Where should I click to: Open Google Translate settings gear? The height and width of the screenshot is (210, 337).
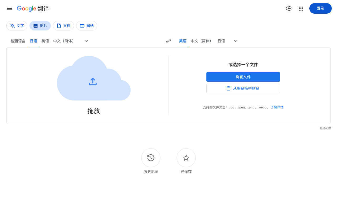coord(289,8)
